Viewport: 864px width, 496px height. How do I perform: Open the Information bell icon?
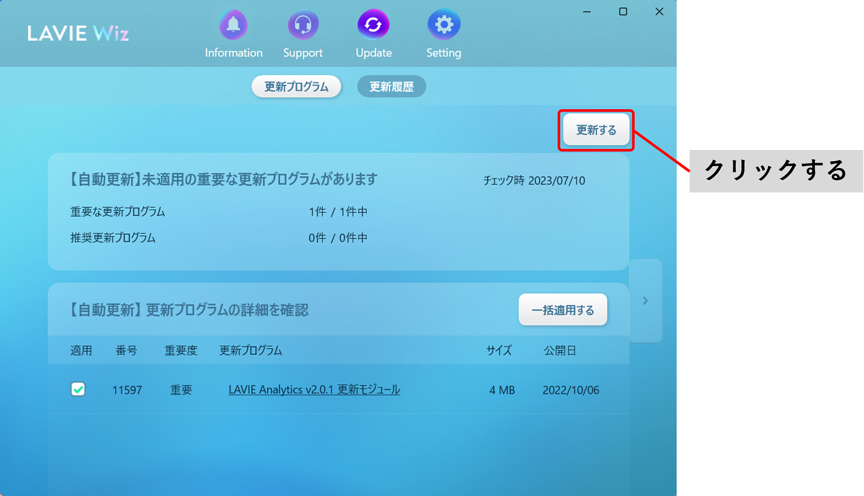tap(234, 25)
